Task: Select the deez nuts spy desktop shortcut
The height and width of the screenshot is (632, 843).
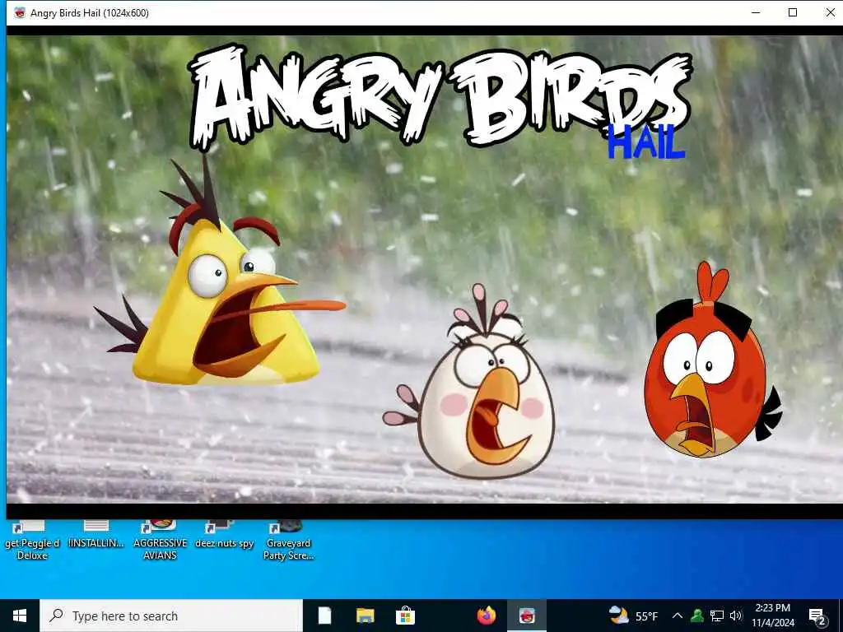Action: coord(224,535)
